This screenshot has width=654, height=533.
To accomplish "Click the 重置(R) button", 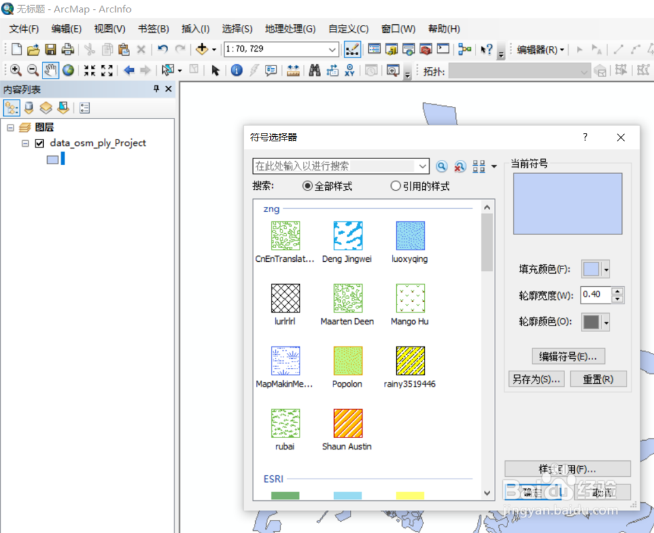I will pyautogui.click(x=598, y=379).
